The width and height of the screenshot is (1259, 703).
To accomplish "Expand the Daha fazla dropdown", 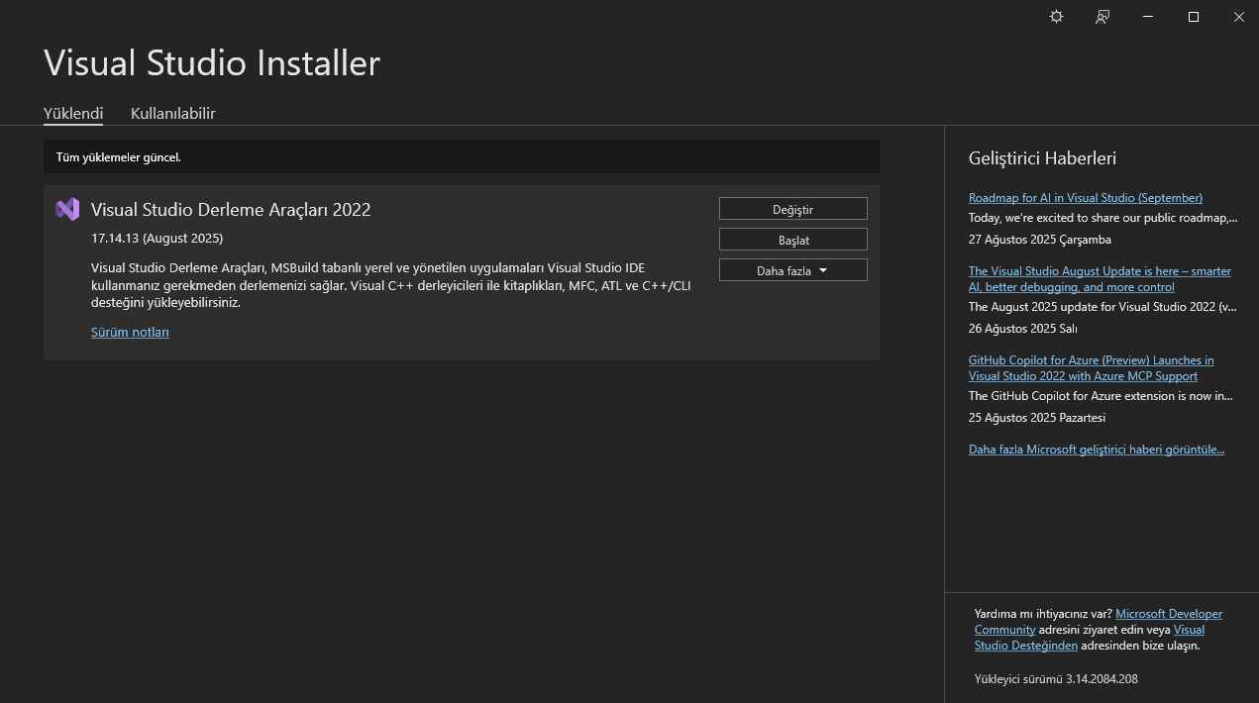I will 792,270.
